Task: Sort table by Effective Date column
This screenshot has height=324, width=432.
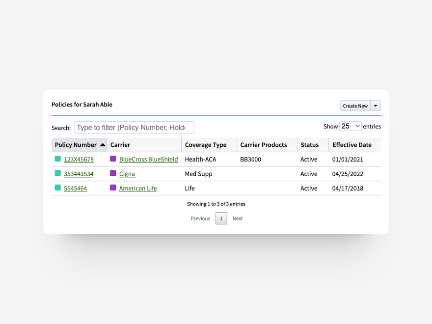Action: 352,145
